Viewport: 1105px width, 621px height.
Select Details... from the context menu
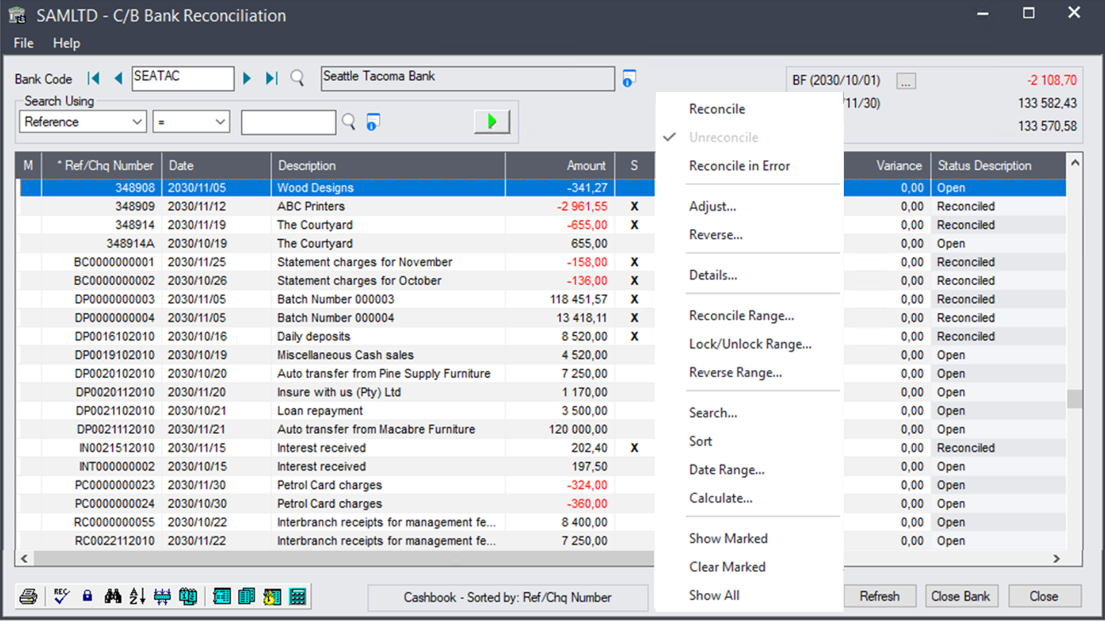point(713,275)
